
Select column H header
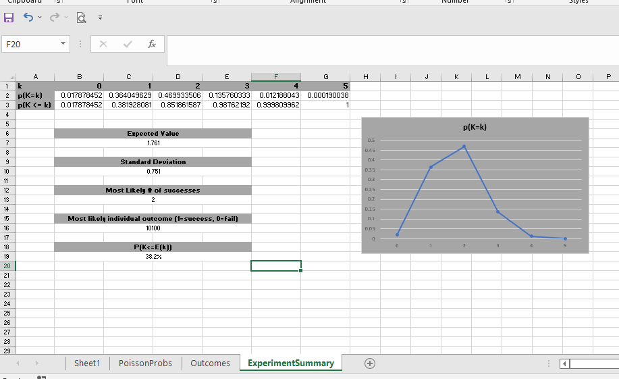point(365,77)
